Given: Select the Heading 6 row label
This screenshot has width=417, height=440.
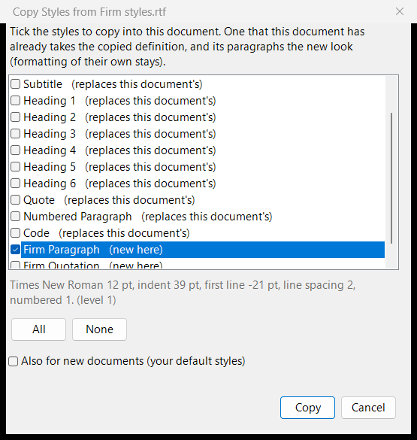Looking at the screenshot, I should coord(119,184).
